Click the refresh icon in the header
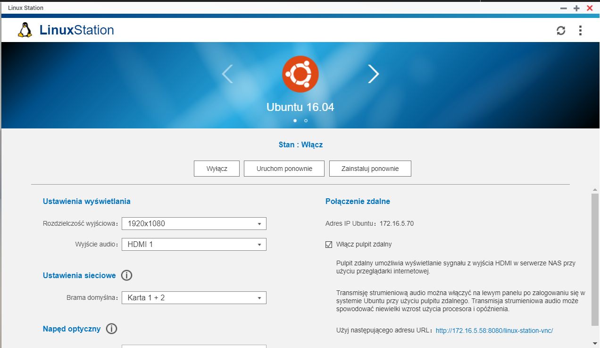 coord(561,31)
